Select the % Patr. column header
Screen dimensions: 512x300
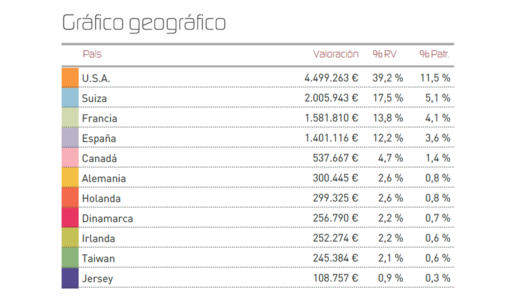tap(434, 54)
